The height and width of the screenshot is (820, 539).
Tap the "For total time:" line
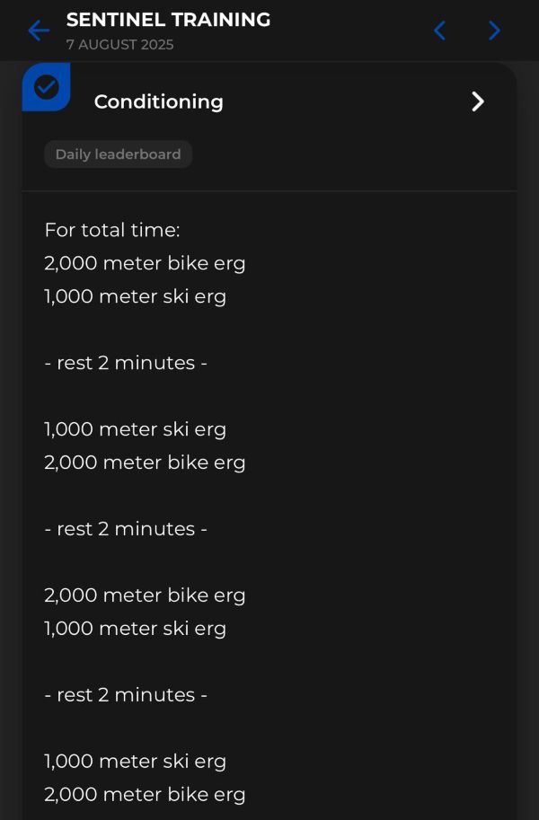pos(112,230)
